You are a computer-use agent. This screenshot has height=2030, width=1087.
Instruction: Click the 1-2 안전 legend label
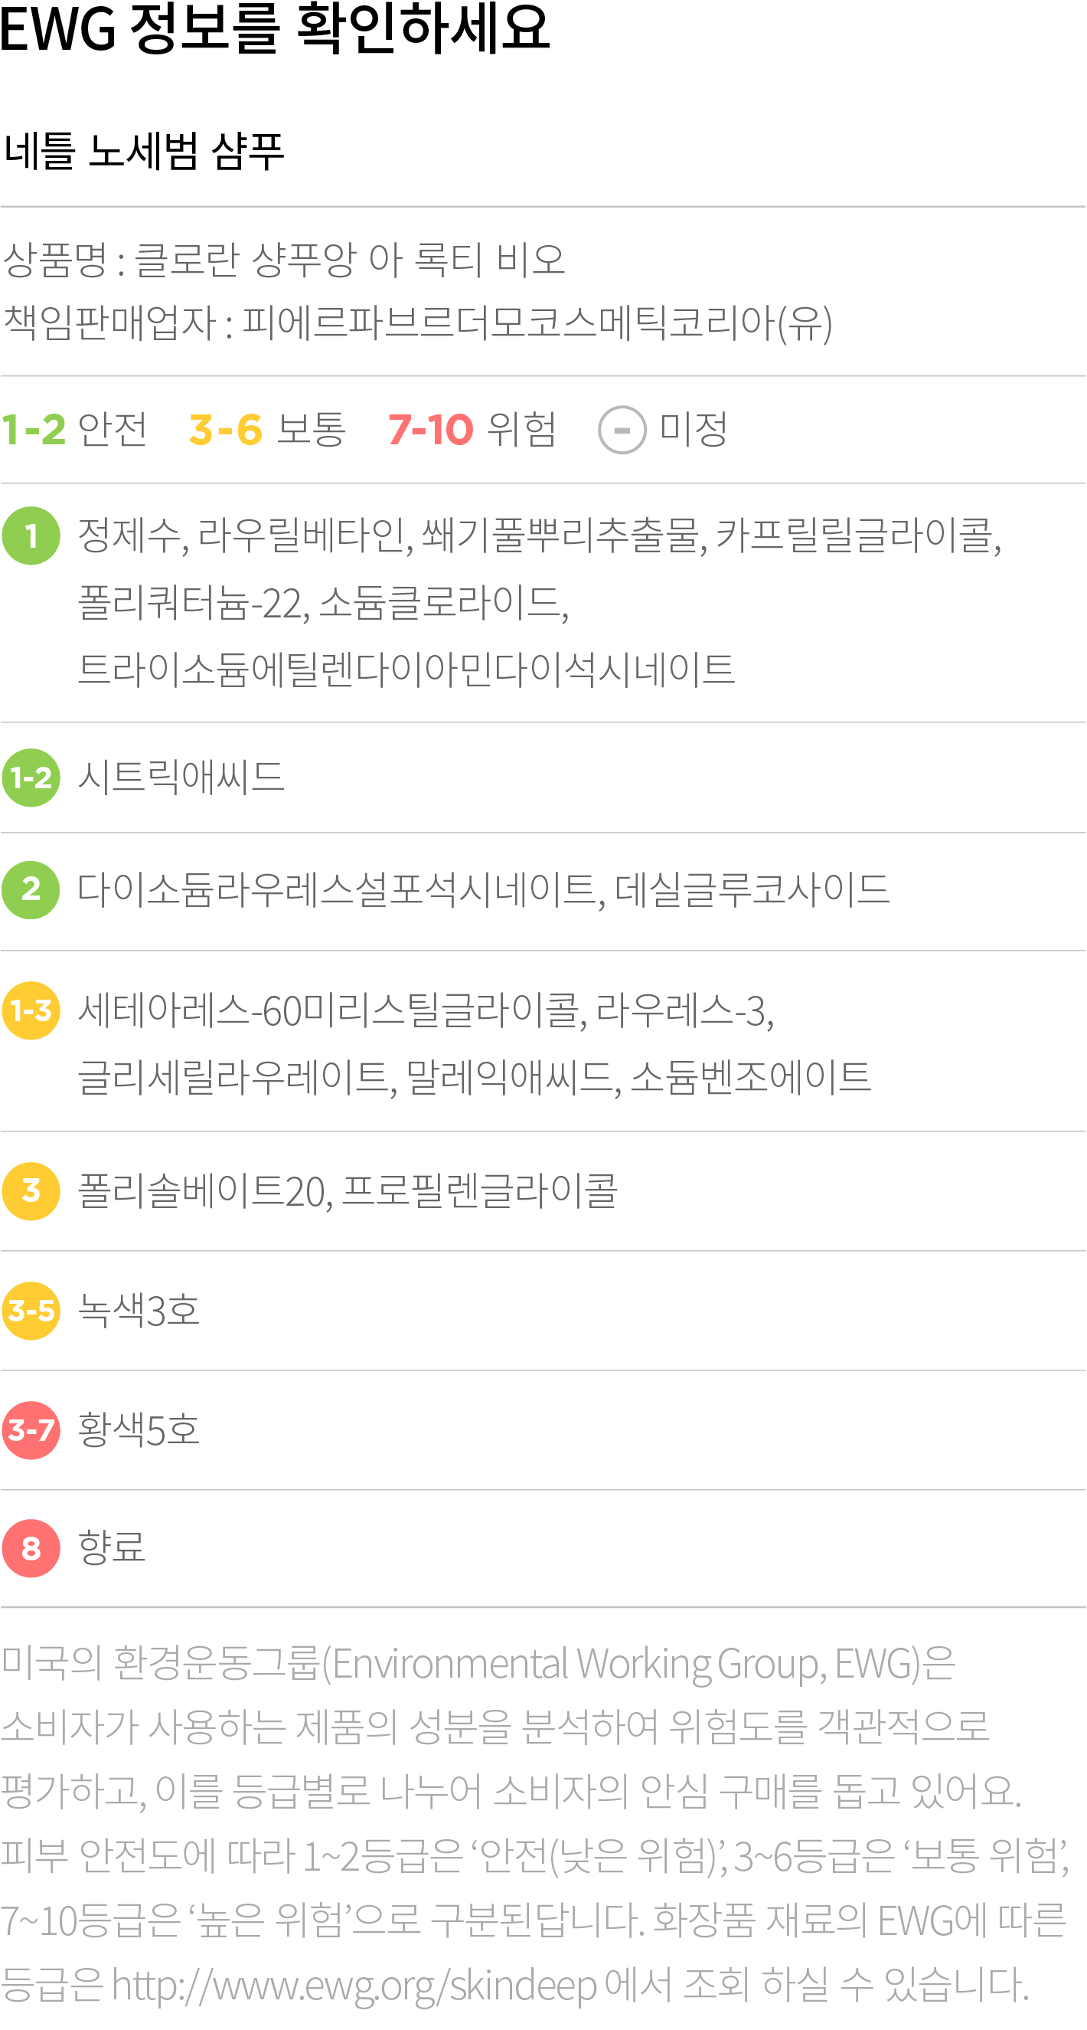click(74, 430)
